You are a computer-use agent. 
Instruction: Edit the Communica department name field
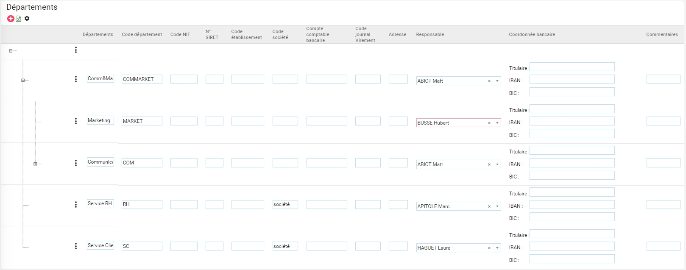(x=100, y=162)
